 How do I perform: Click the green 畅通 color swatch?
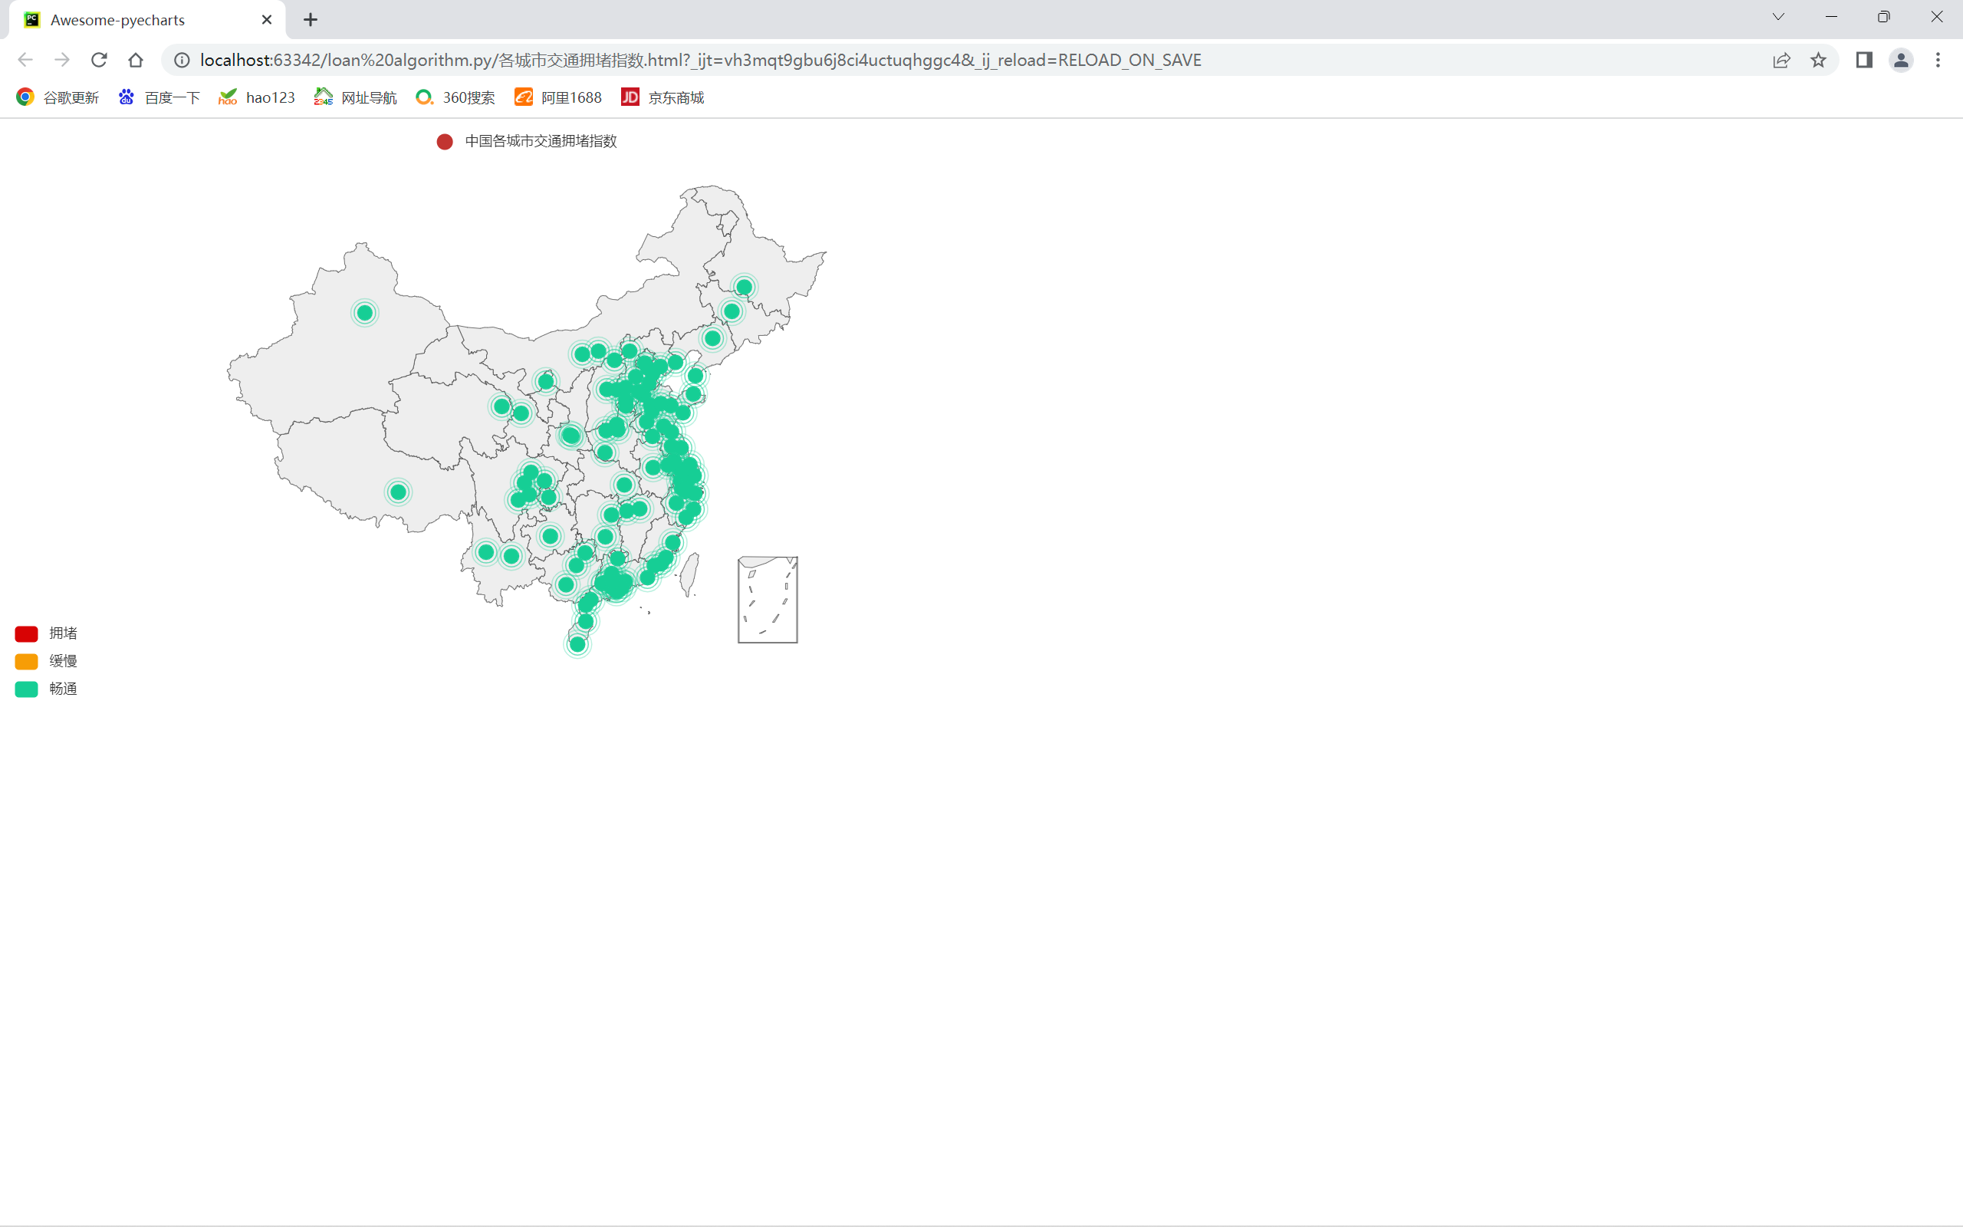point(26,689)
